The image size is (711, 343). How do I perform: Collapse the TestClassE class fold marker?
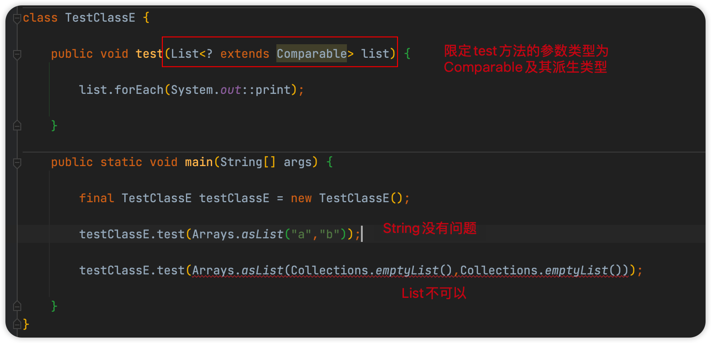click(17, 19)
